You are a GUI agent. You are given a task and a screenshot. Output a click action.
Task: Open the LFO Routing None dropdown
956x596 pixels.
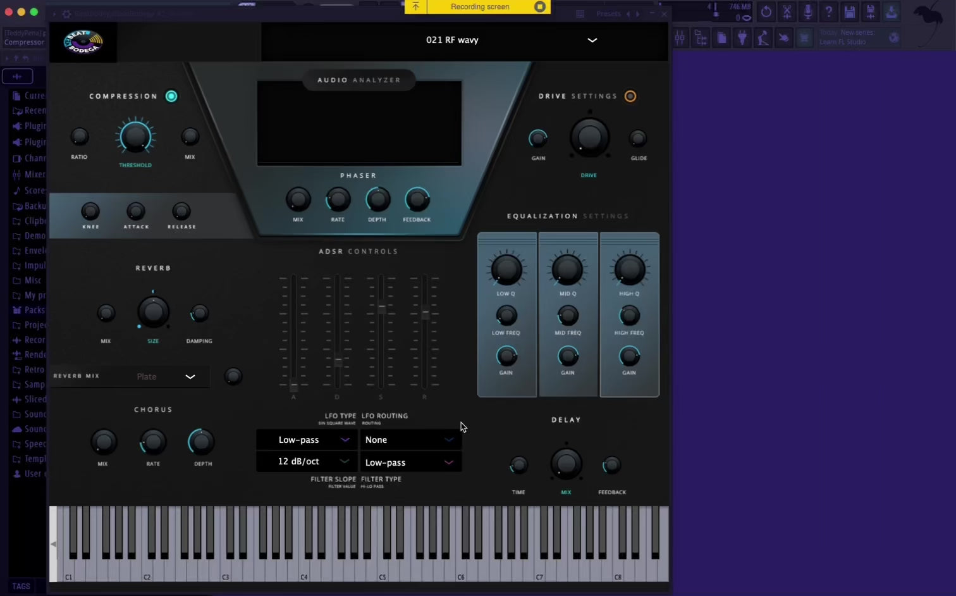tap(410, 440)
